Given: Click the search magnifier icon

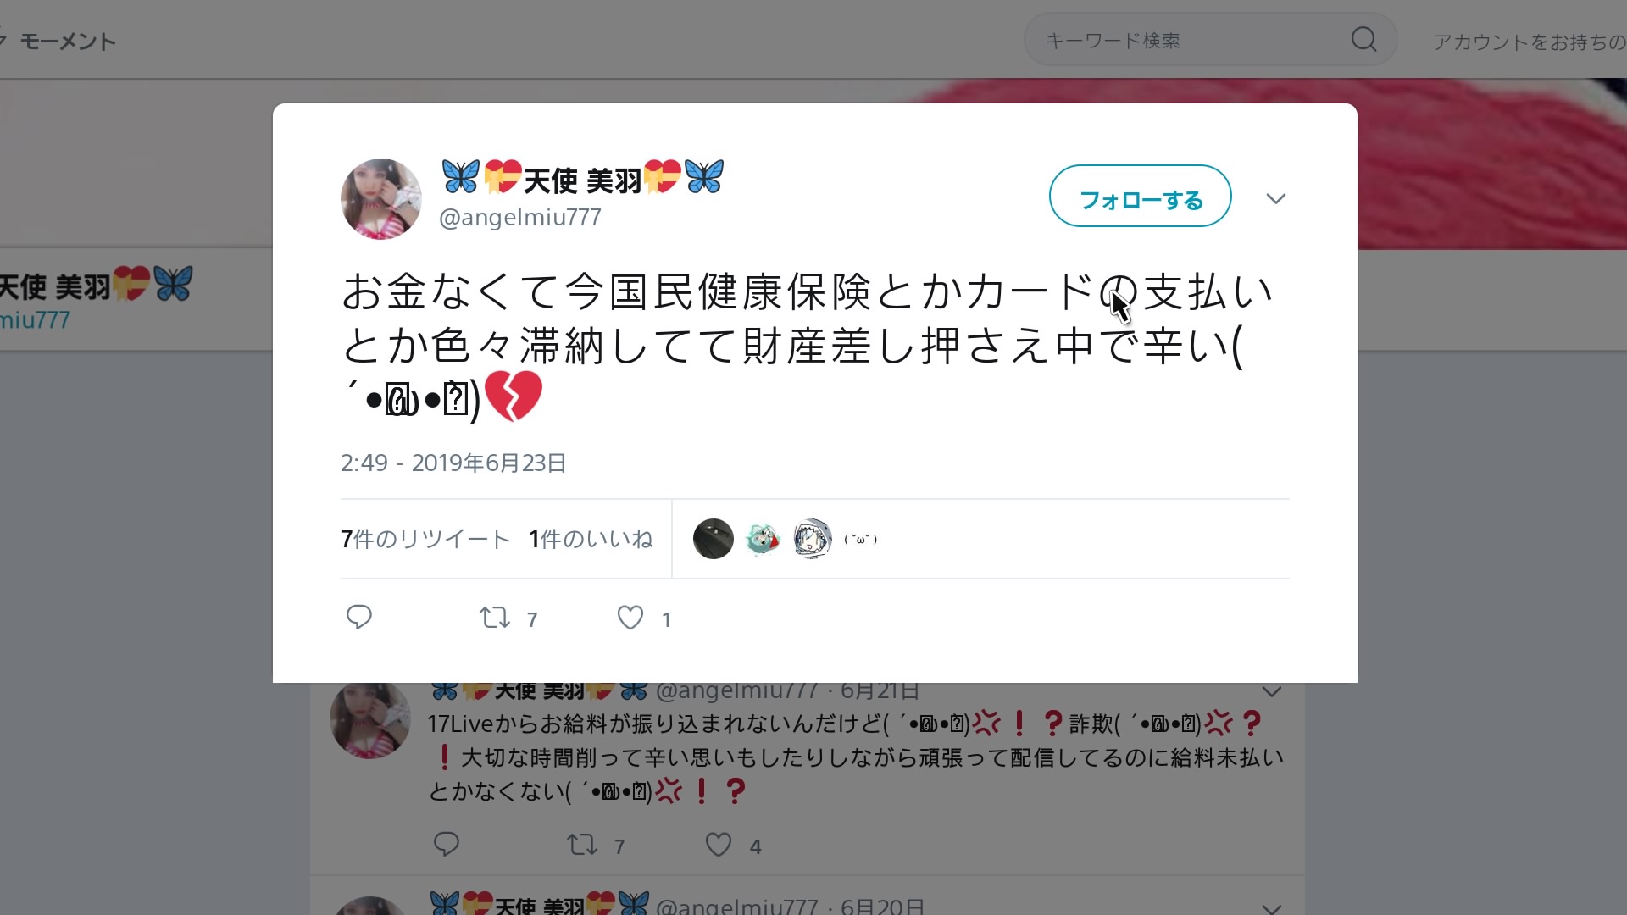Looking at the screenshot, I should click(x=1363, y=39).
